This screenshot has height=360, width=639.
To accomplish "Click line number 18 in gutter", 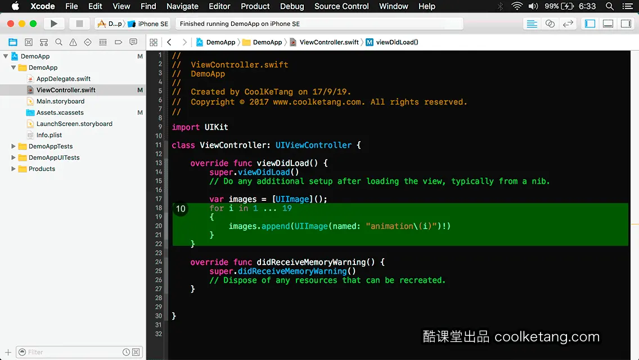I will pyautogui.click(x=159, y=208).
